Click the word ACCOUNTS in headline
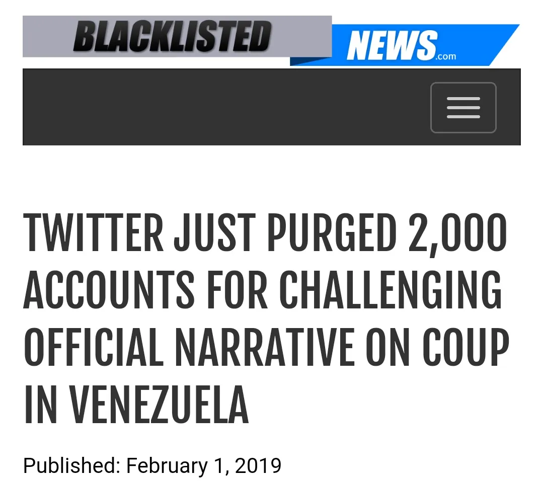 pyautogui.click(x=109, y=292)
